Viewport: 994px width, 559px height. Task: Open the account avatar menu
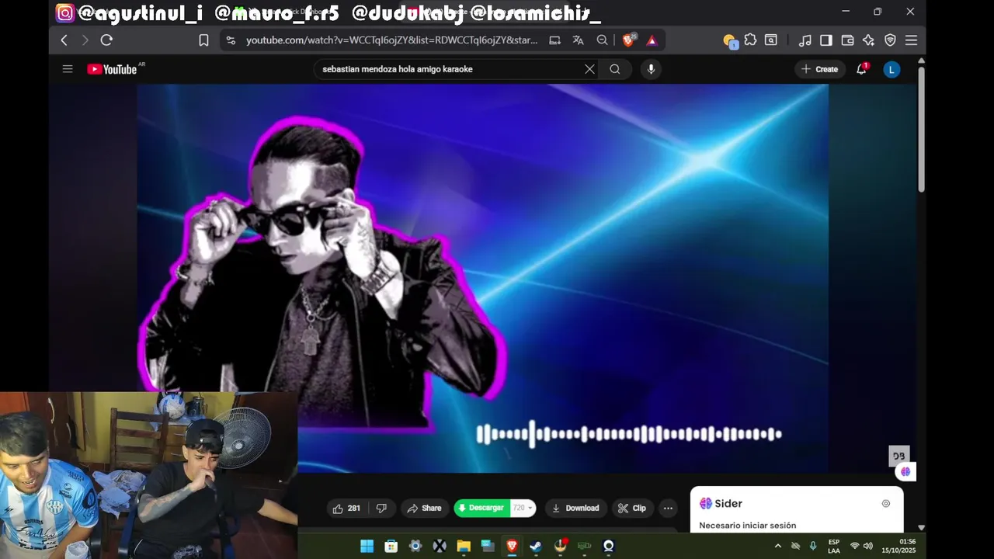click(891, 69)
